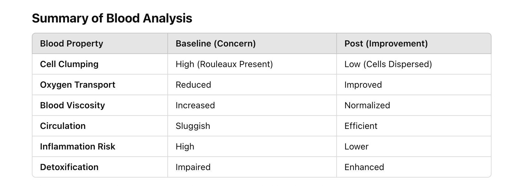Select the "Post (Improvement)" column header

click(x=386, y=44)
